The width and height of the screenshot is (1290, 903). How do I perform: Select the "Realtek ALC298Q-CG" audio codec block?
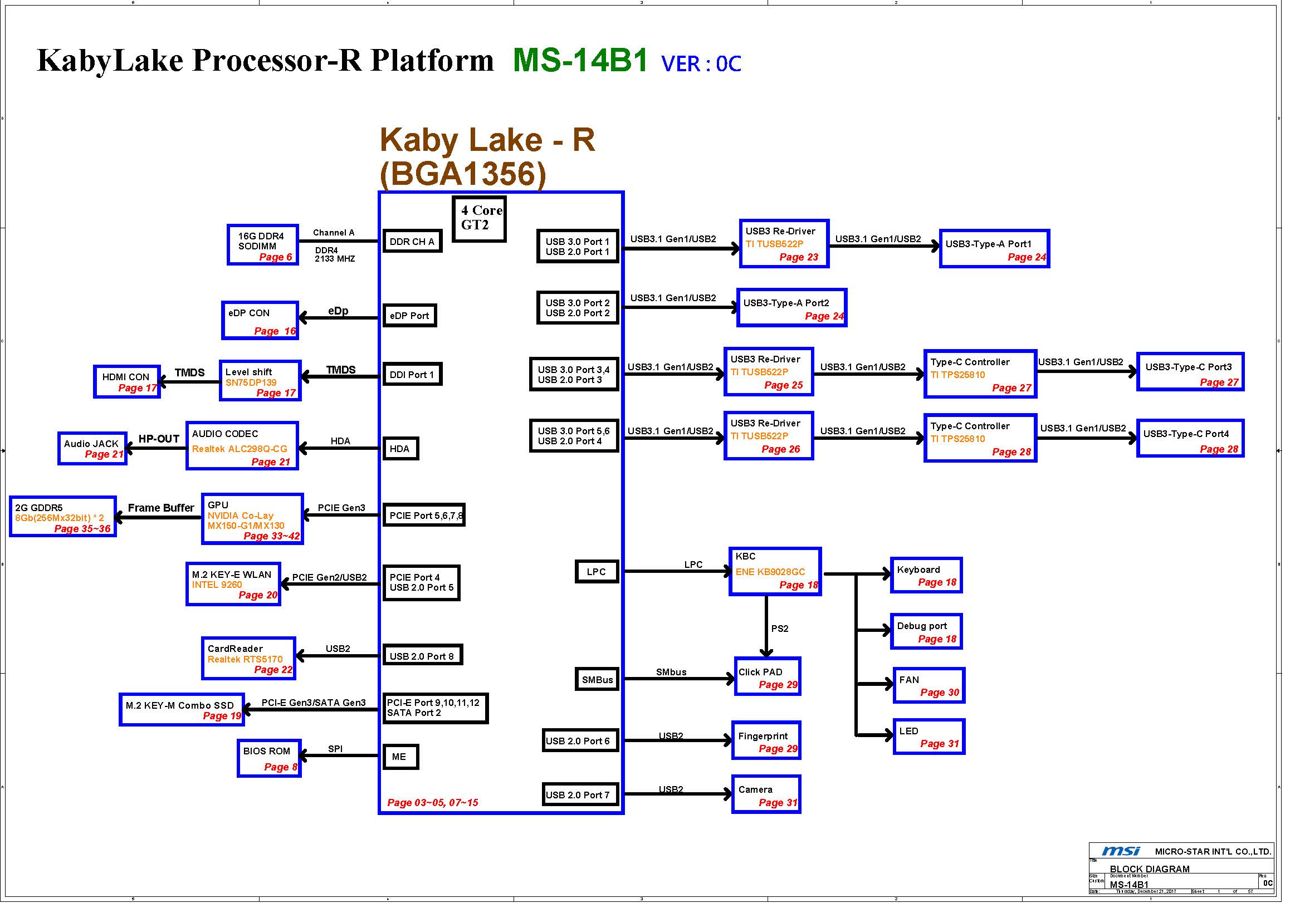242,446
